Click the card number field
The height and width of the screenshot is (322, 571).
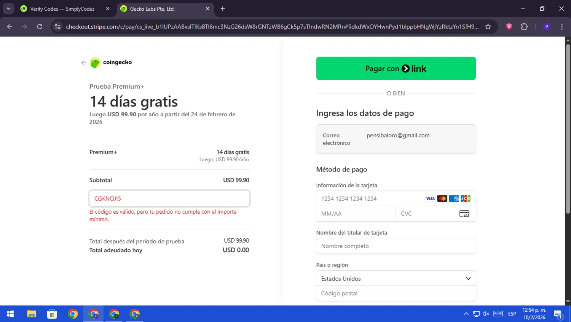pyautogui.click(x=396, y=198)
